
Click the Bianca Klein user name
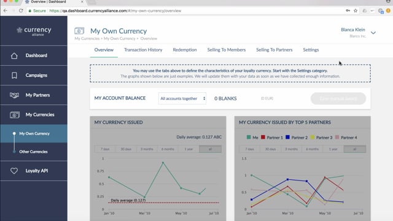(353, 30)
